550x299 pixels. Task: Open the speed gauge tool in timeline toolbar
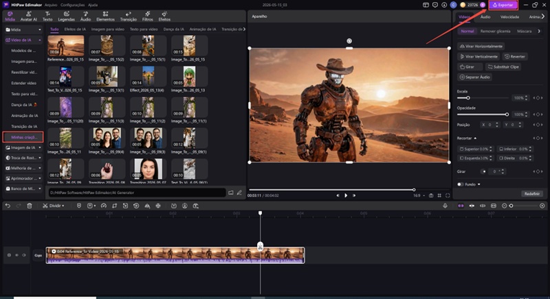pos(104,206)
